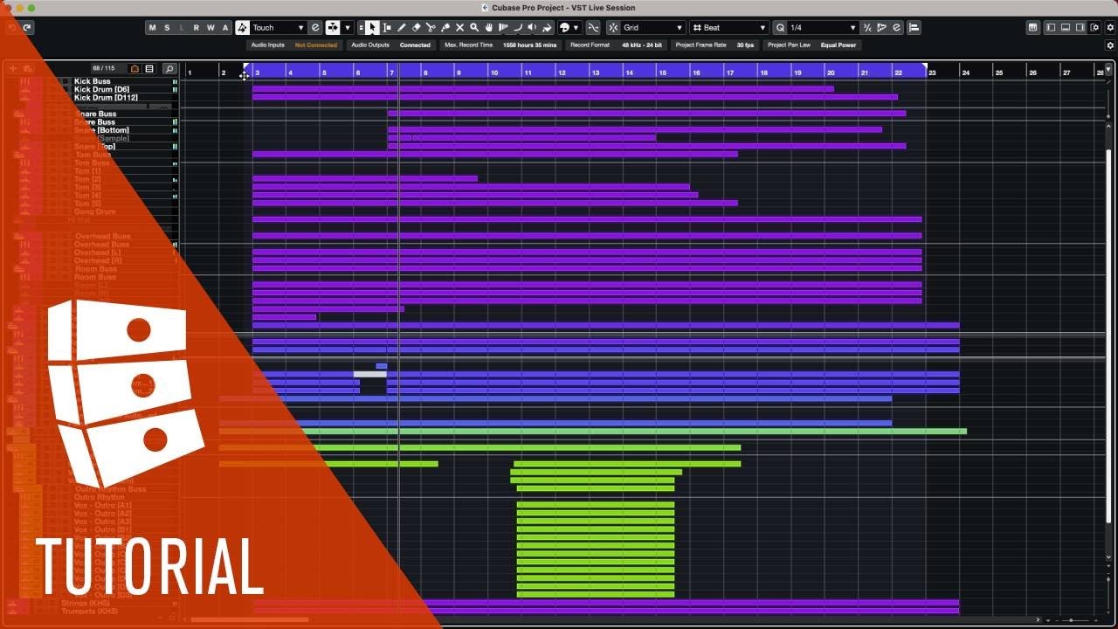Toggle Suspend automation (A) button
The image size is (1118, 629).
225,28
